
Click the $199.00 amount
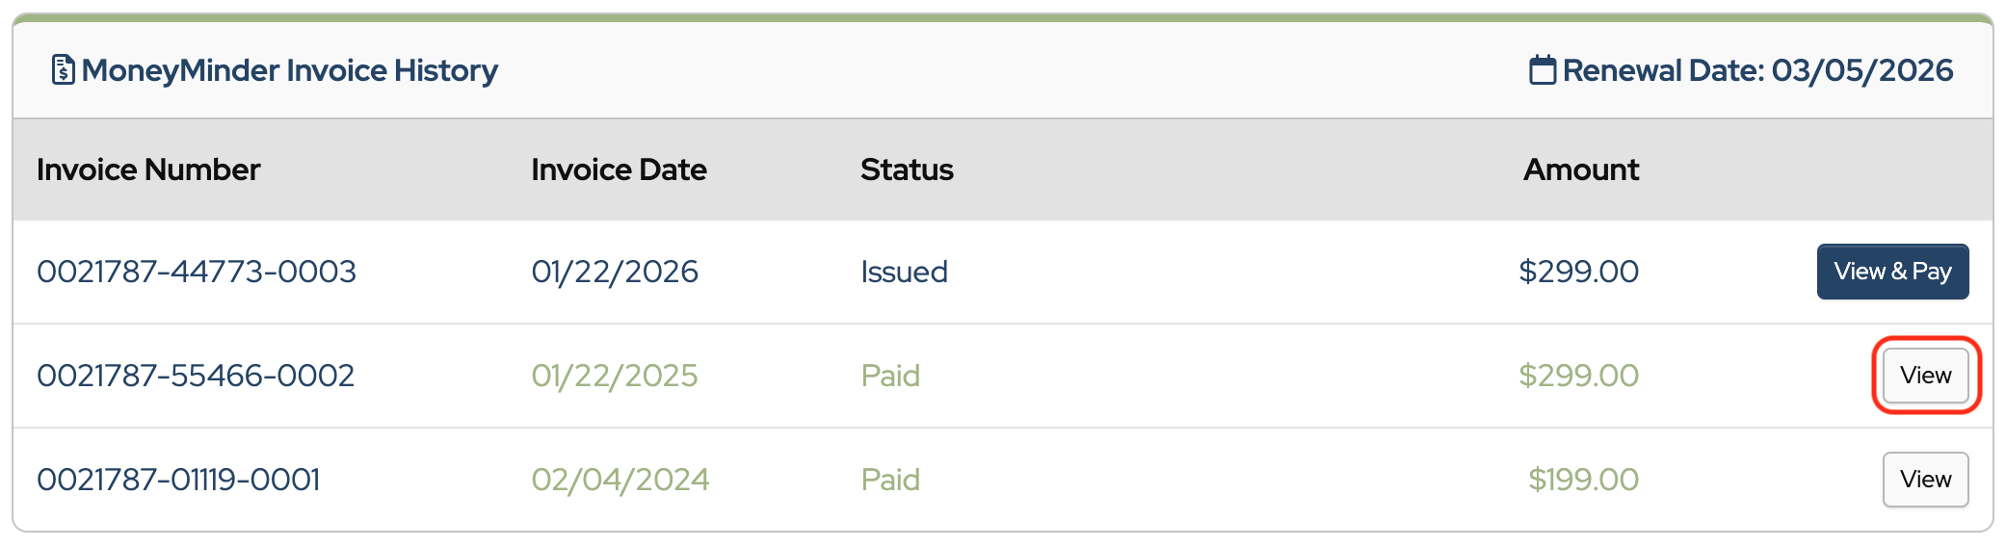click(x=1583, y=480)
